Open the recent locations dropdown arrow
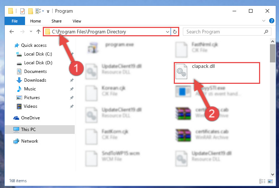The width and height of the screenshot is (279, 188). pyautogui.click(x=31, y=32)
